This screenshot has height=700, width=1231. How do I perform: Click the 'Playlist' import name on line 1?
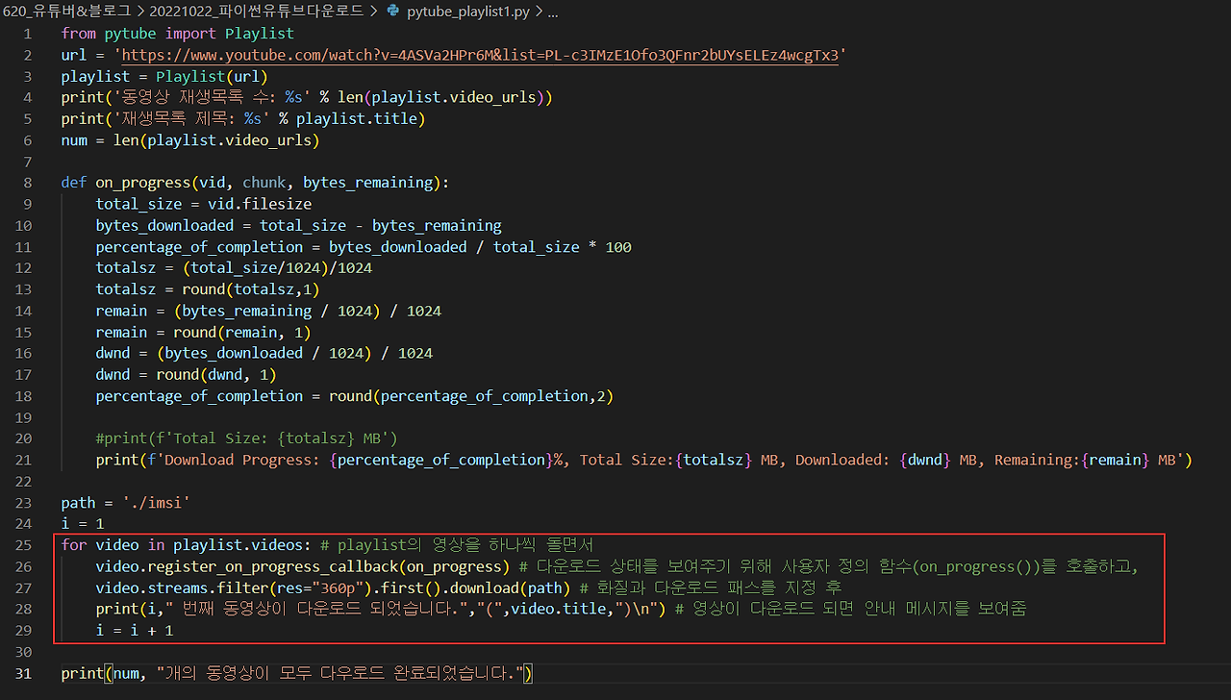coord(260,34)
